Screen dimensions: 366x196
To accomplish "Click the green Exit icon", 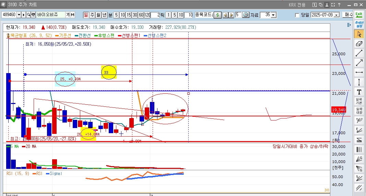I will click(359, 14).
